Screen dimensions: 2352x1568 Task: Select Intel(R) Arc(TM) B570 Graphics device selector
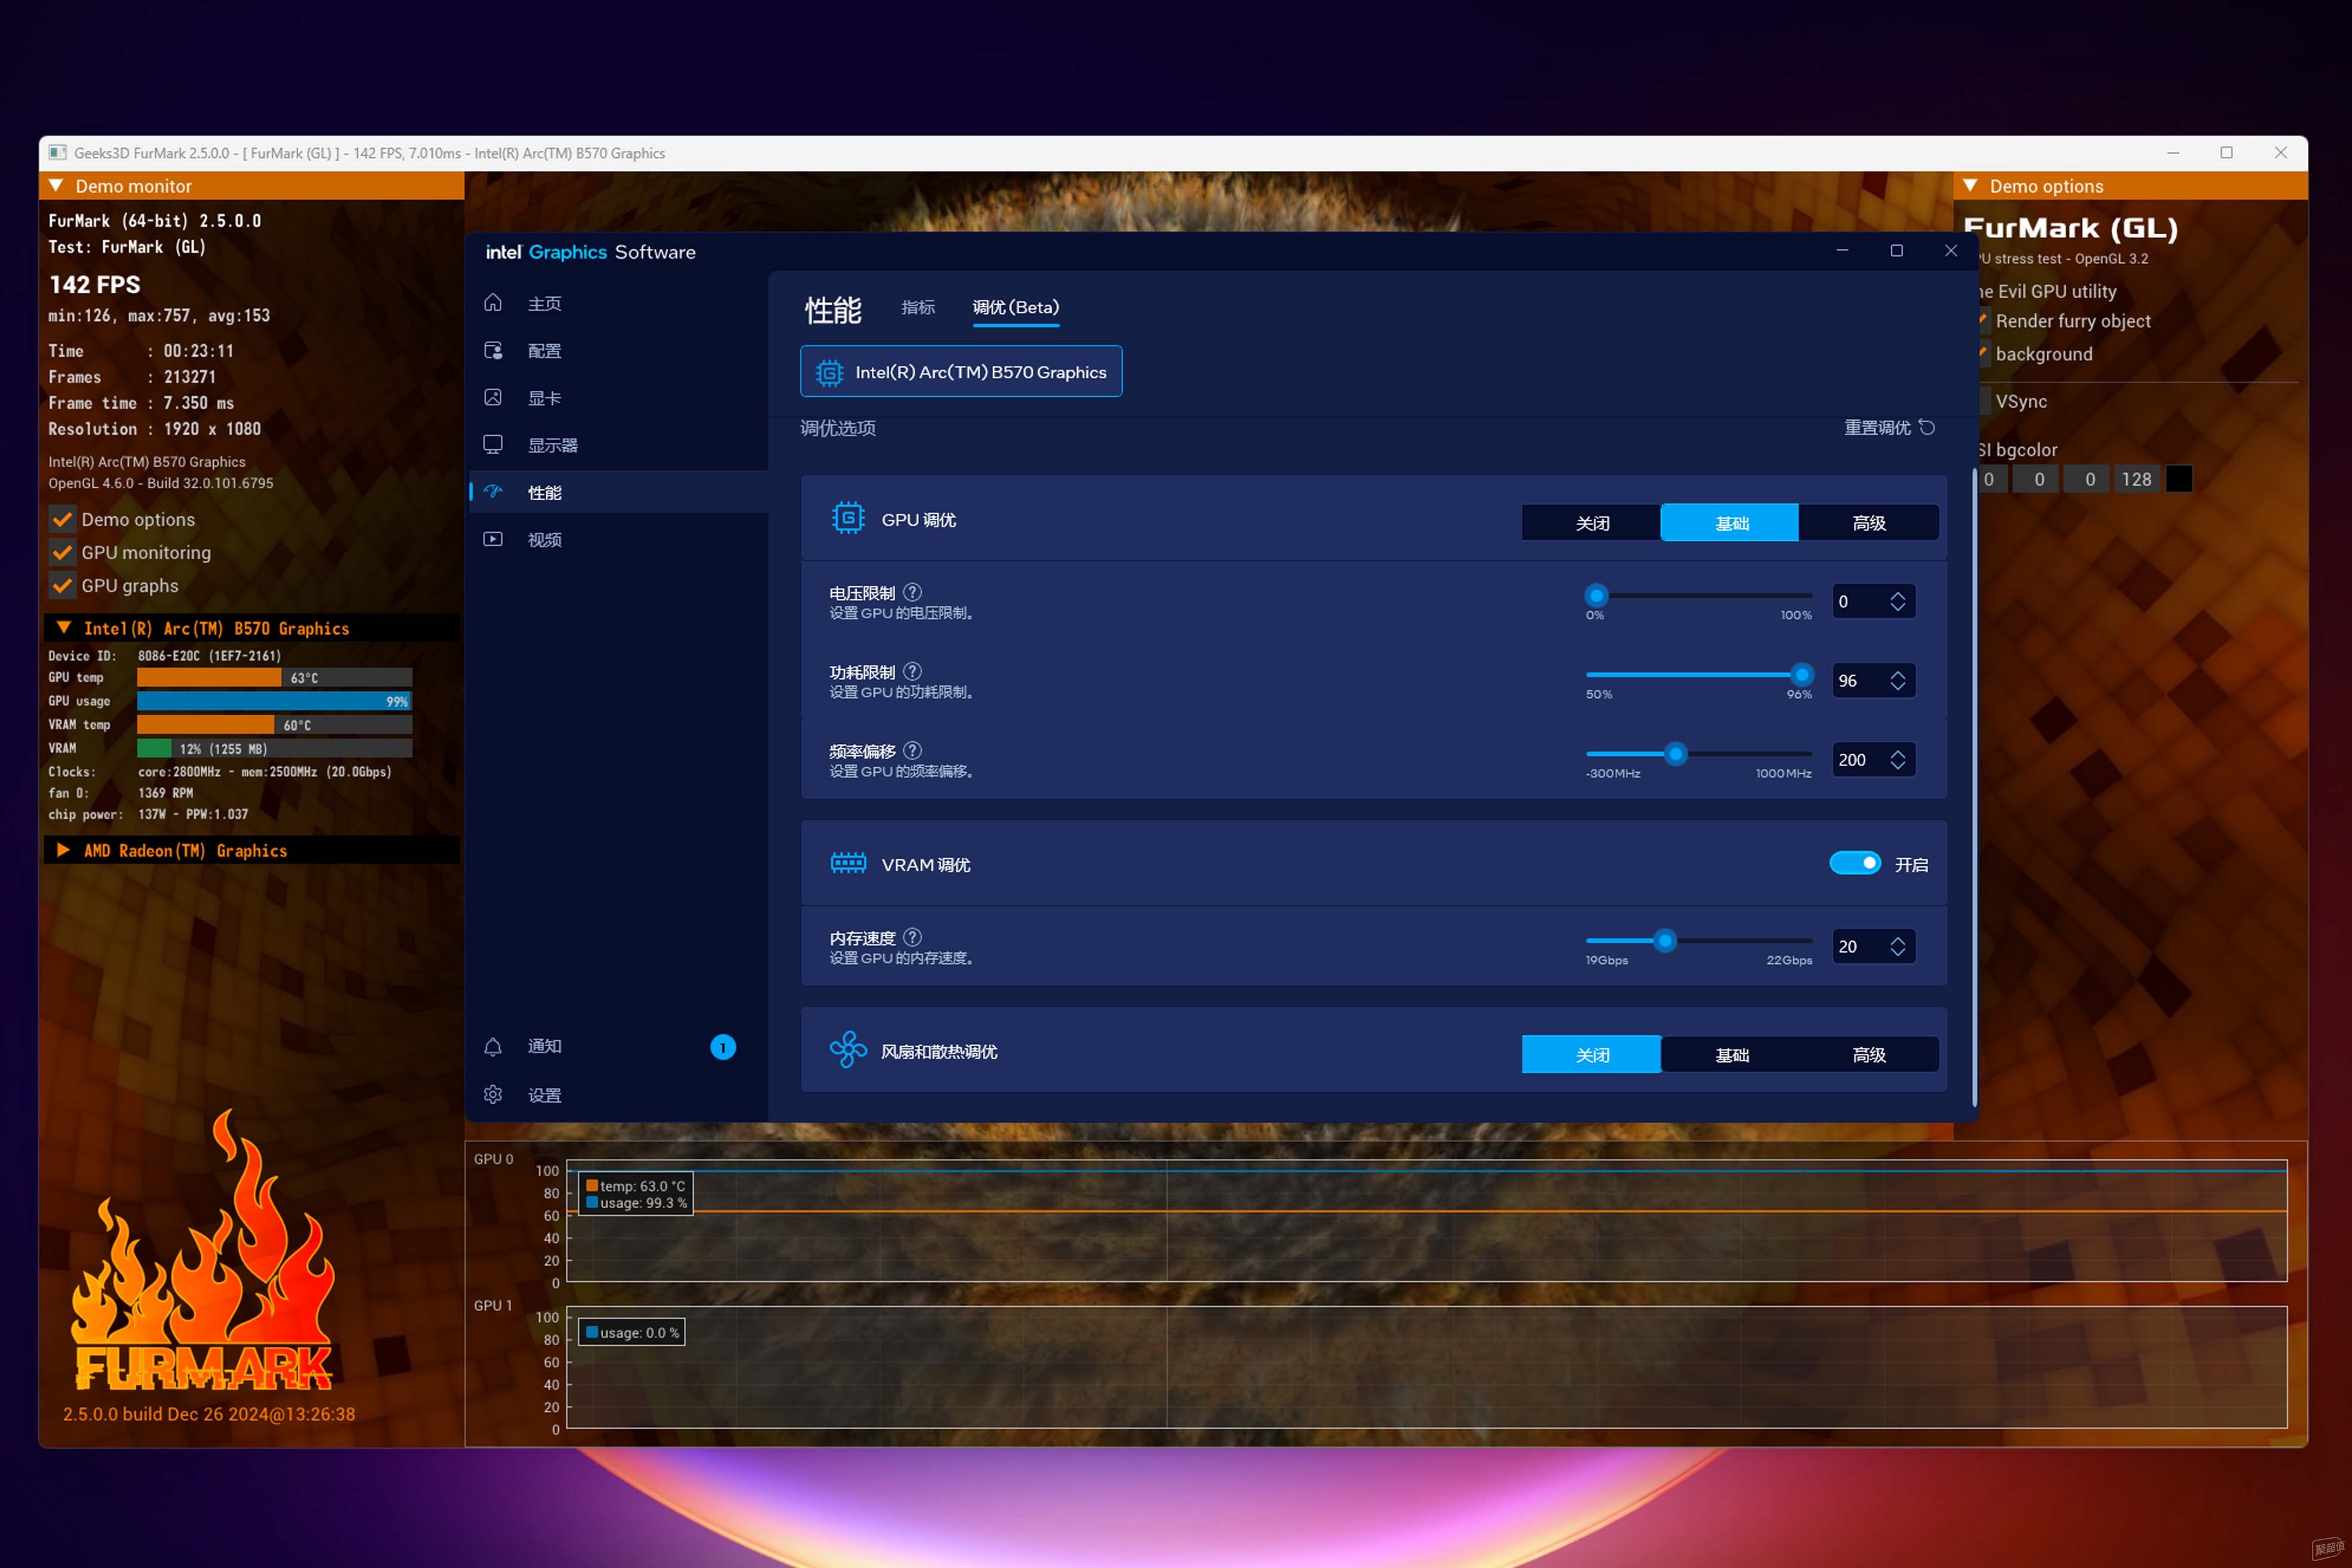pos(961,371)
